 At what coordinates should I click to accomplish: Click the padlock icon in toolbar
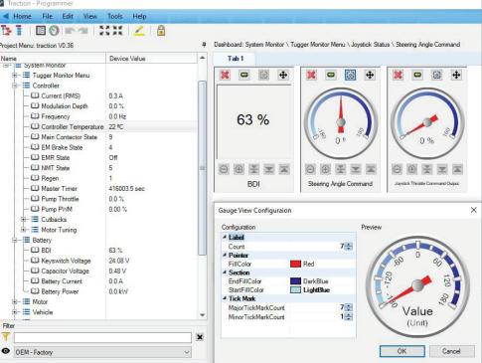pos(161,31)
